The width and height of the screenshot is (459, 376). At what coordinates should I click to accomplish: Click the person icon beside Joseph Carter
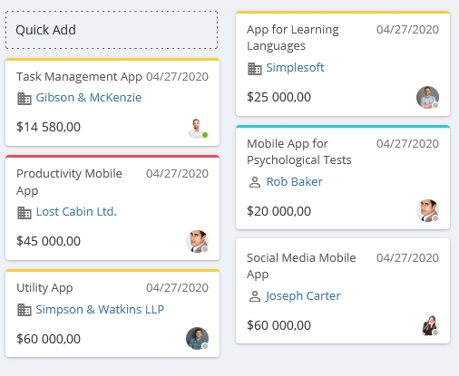click(x=255, y=296)
